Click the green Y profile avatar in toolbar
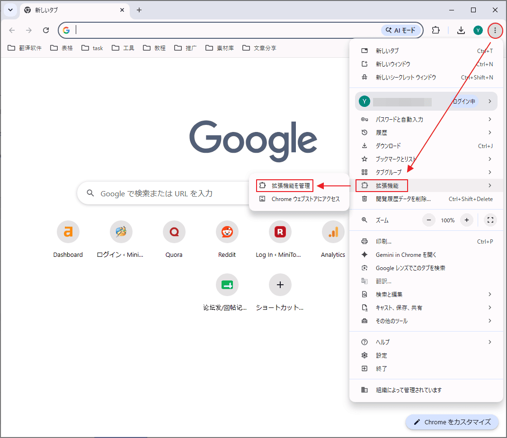Screen dimensions: 507x438 pos(478,30)
